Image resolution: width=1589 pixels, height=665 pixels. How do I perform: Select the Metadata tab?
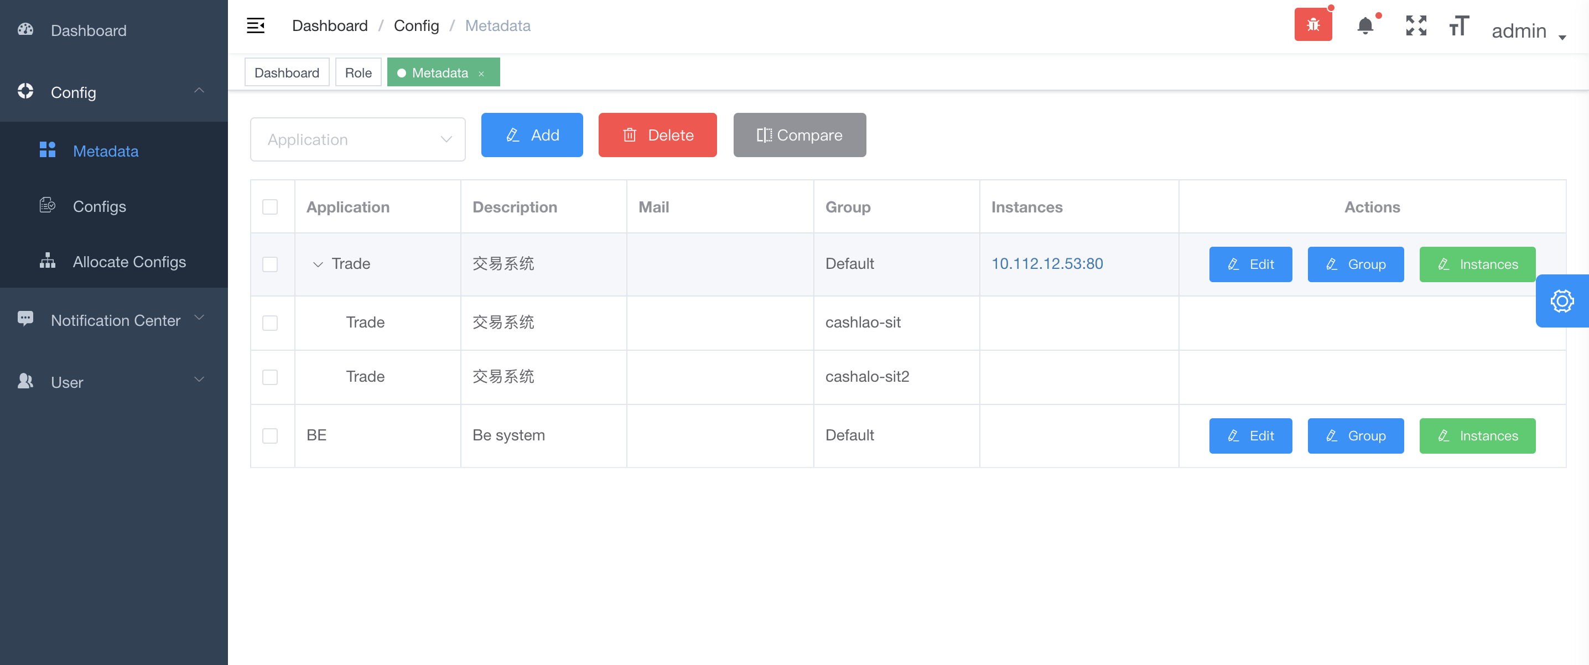click(x=440, y=72)
